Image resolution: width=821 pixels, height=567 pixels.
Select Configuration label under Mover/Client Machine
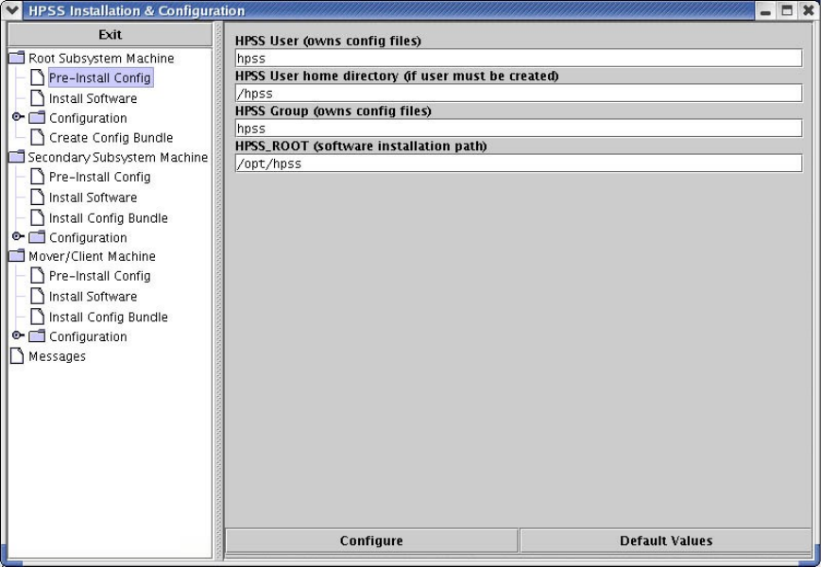pos(88,336)
